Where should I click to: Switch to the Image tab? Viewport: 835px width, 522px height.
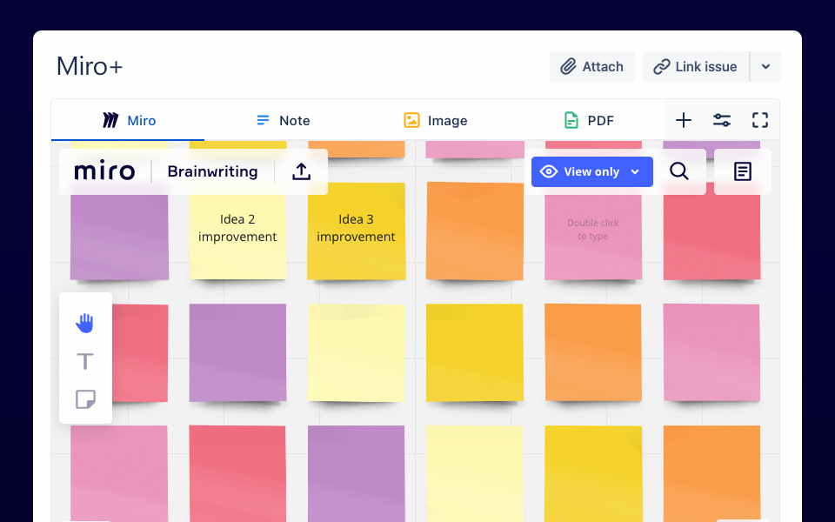click(435, 120)
